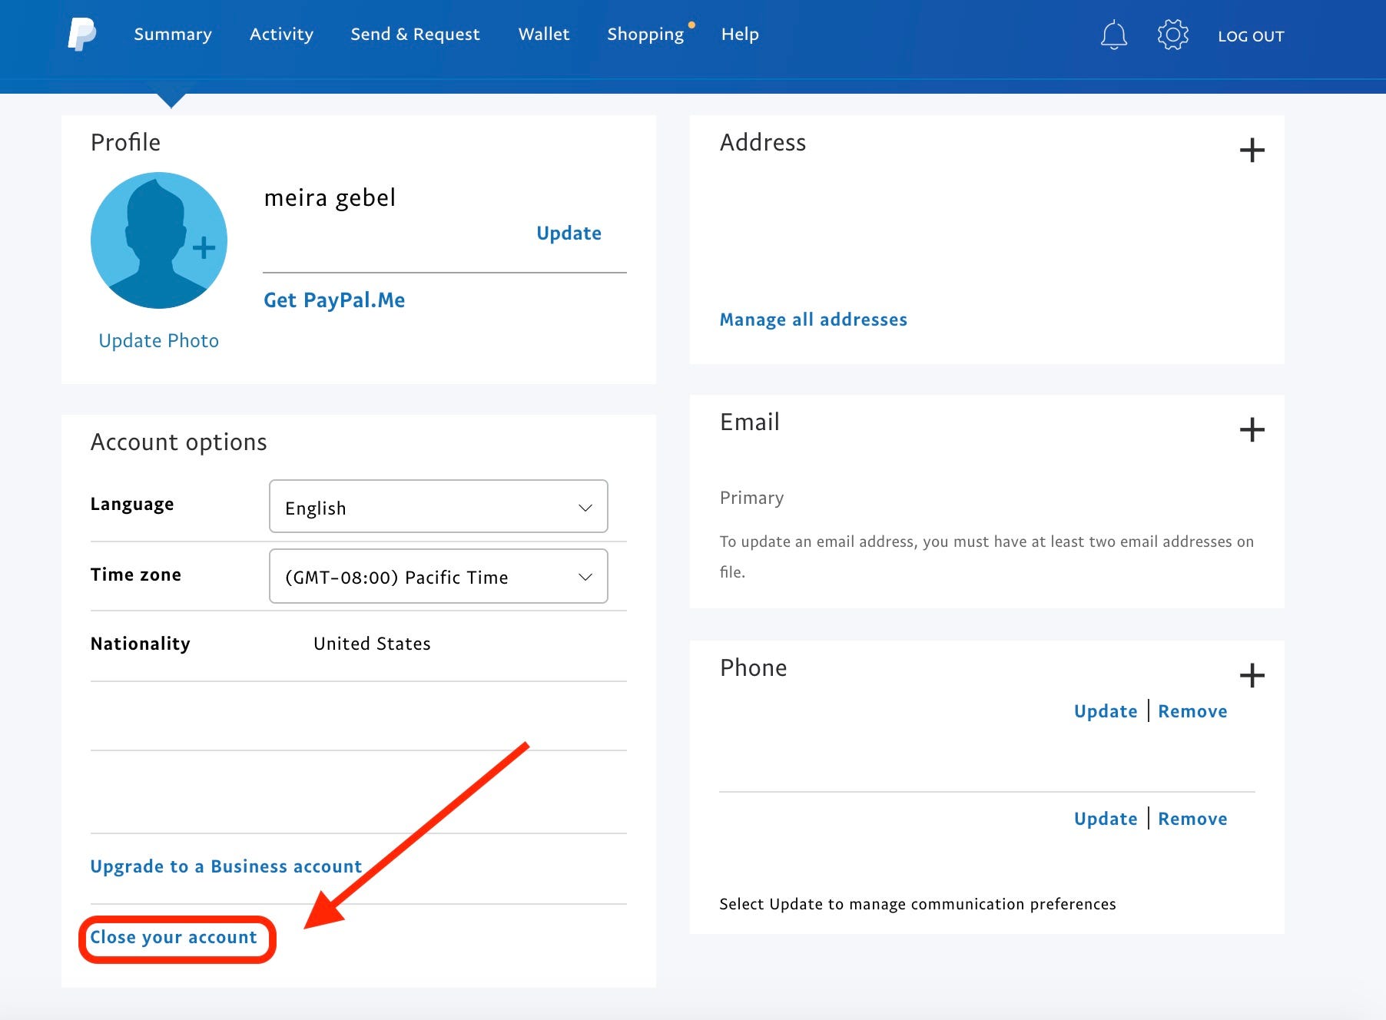Open the Shopping section
Image resolution: width=1386 pixels, height=1020 pixels.
pos(645,35)
